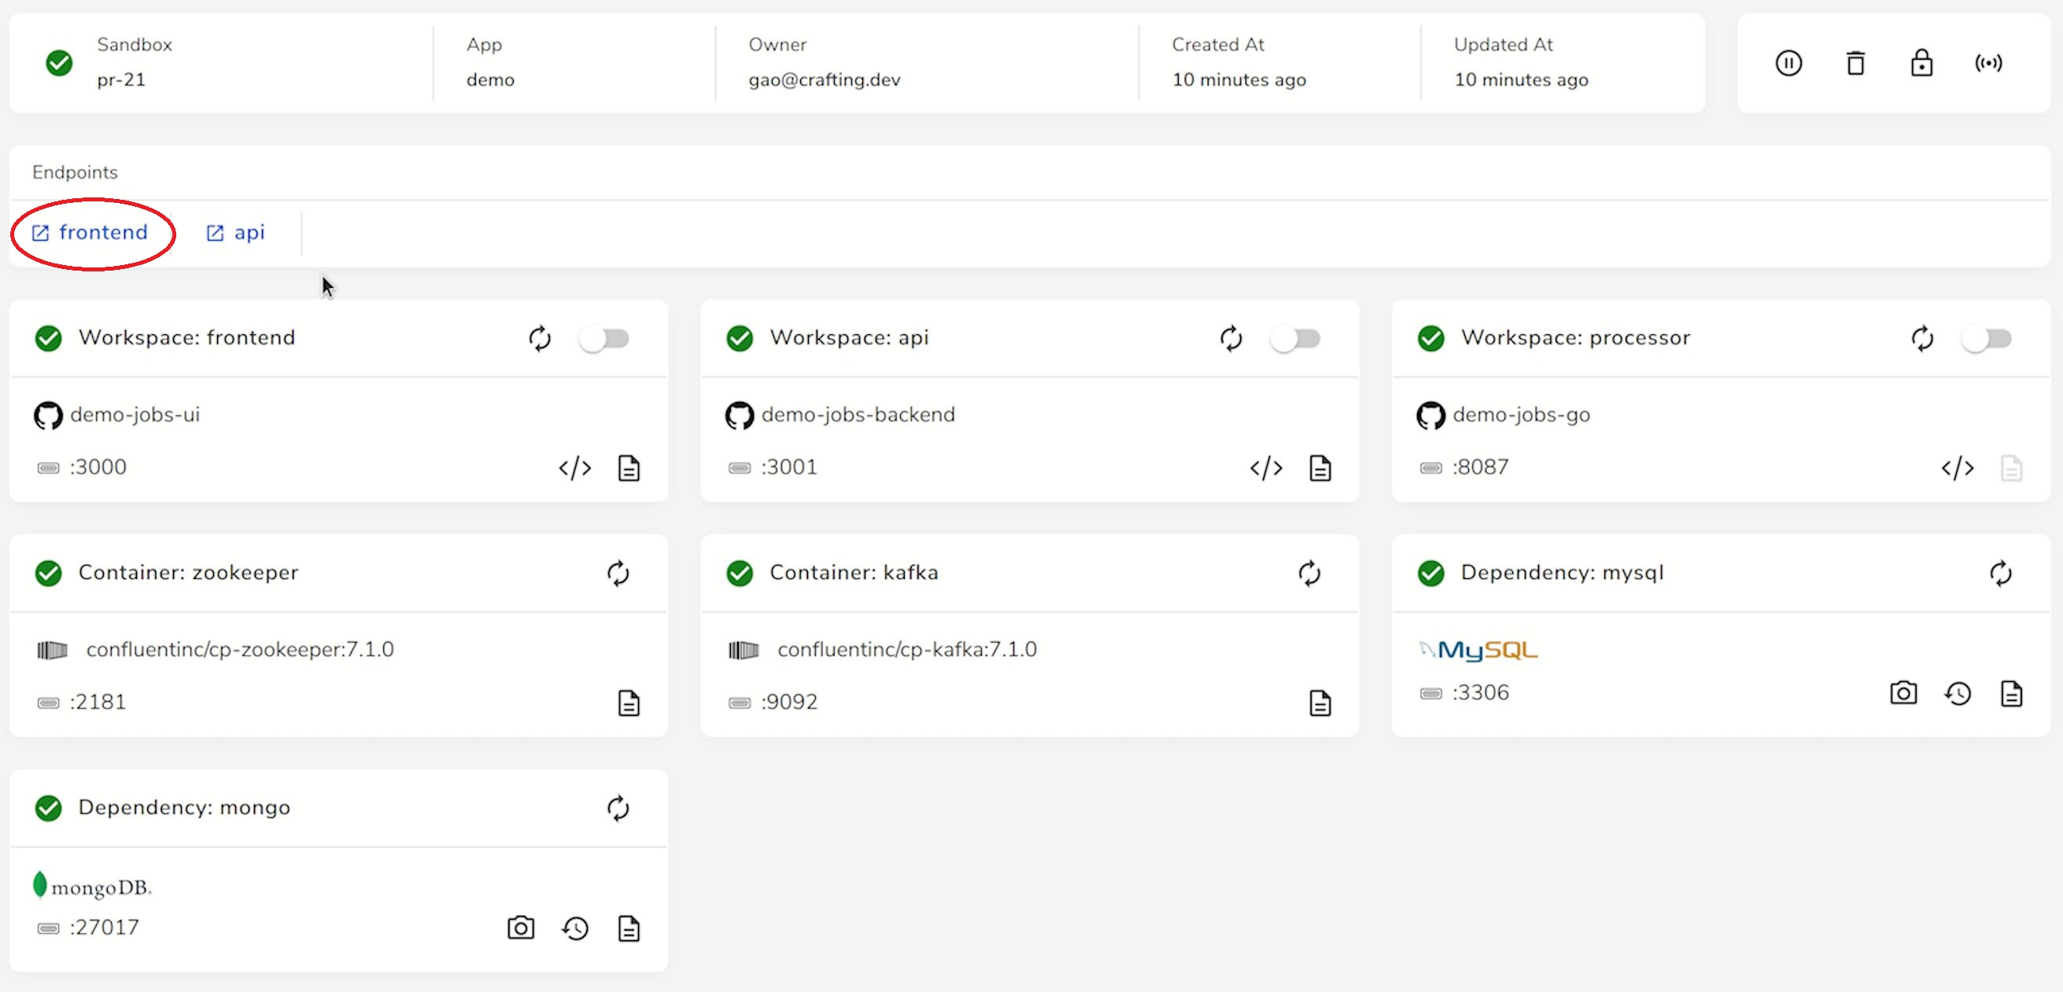Toggle the frontend workspace switch
This screenshot has height=992, width=2063.
604,339
